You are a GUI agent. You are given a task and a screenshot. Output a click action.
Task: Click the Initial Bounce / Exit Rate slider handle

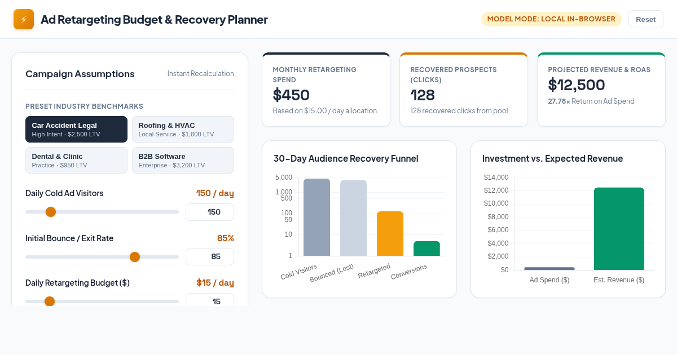click(x=135, y=257)
